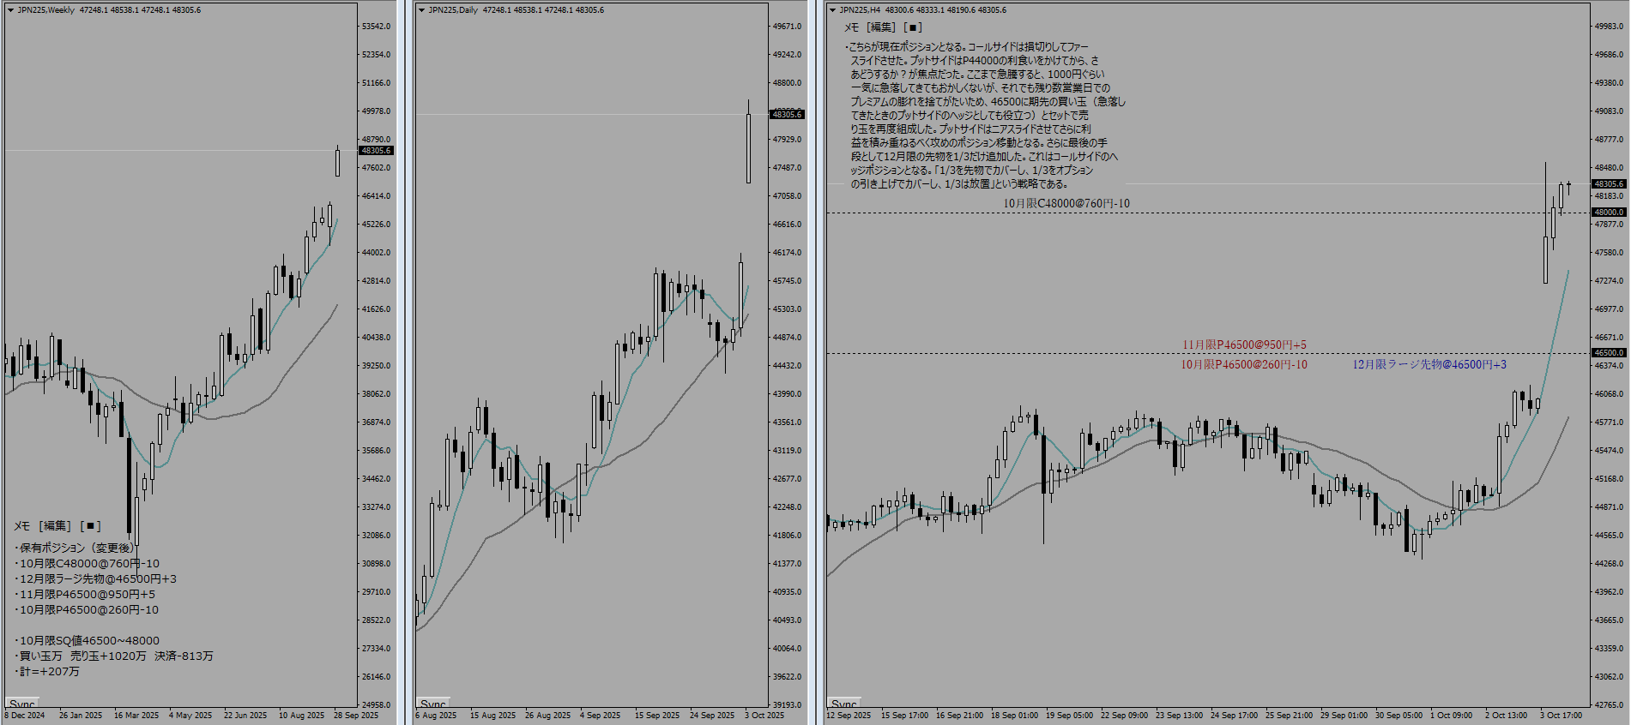
Task: Expand the JPN225 H4 chart dropdown triangle
Action: coord(832,10)
